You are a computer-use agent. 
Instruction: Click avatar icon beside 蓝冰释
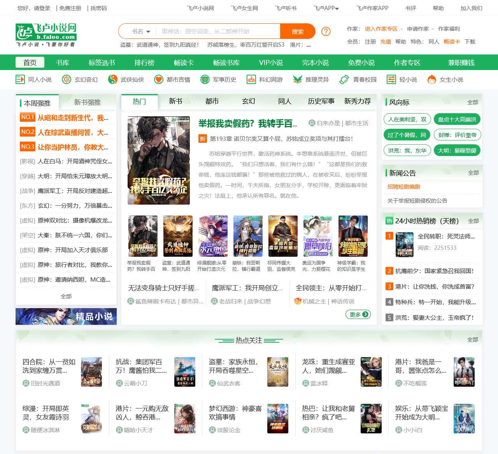306,383
